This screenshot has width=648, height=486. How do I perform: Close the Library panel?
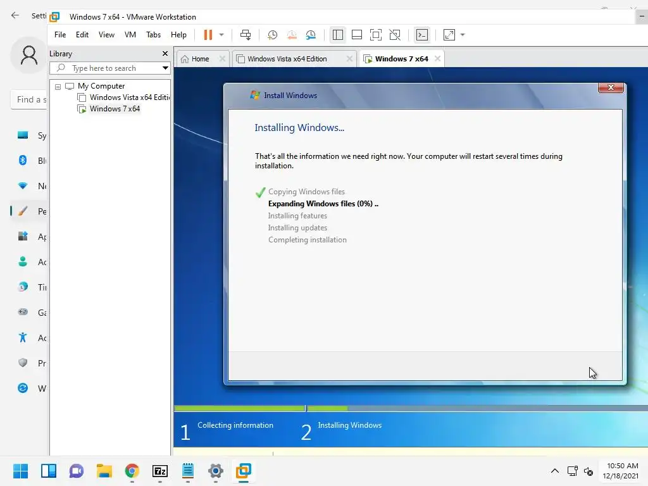(165, 54)
